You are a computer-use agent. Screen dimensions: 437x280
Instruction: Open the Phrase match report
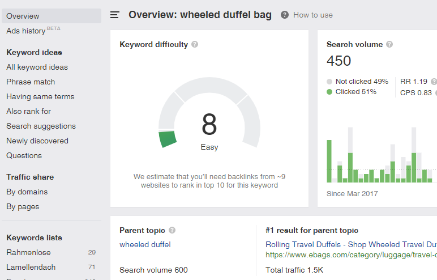[31, 82]
